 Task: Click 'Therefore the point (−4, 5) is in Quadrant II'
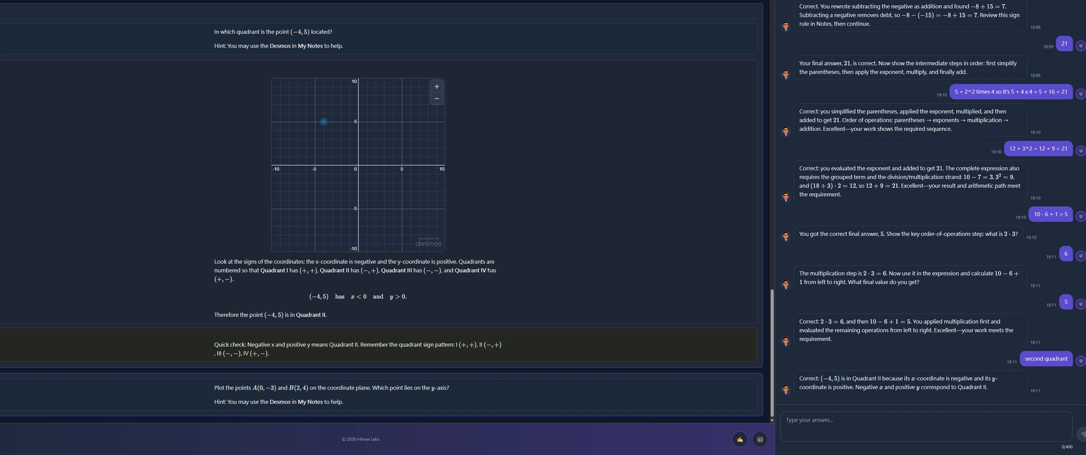pos(270,315)
